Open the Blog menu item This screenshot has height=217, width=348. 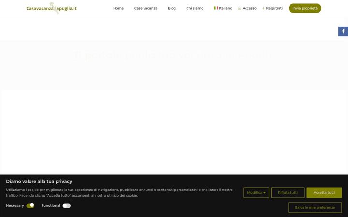(x=172, y=8)
